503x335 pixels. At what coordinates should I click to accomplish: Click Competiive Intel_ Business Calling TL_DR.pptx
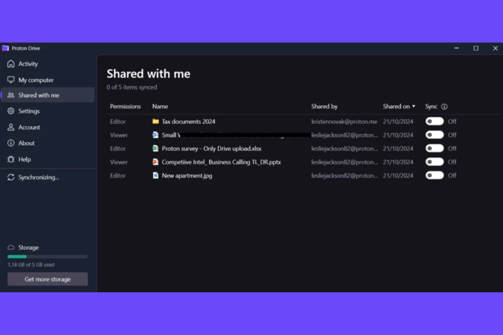point(221,162)
